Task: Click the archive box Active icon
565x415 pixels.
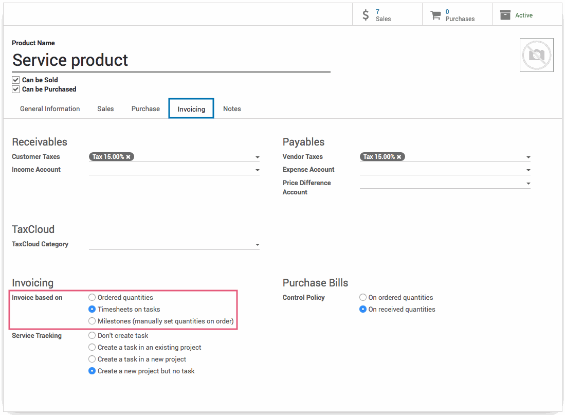Action: click(x=505, y=15)
